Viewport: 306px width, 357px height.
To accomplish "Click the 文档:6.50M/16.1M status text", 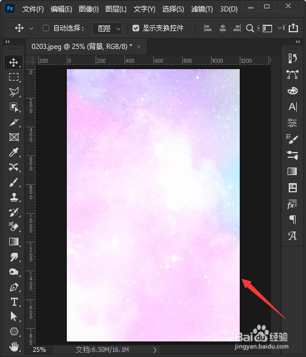I will (103, 350).
